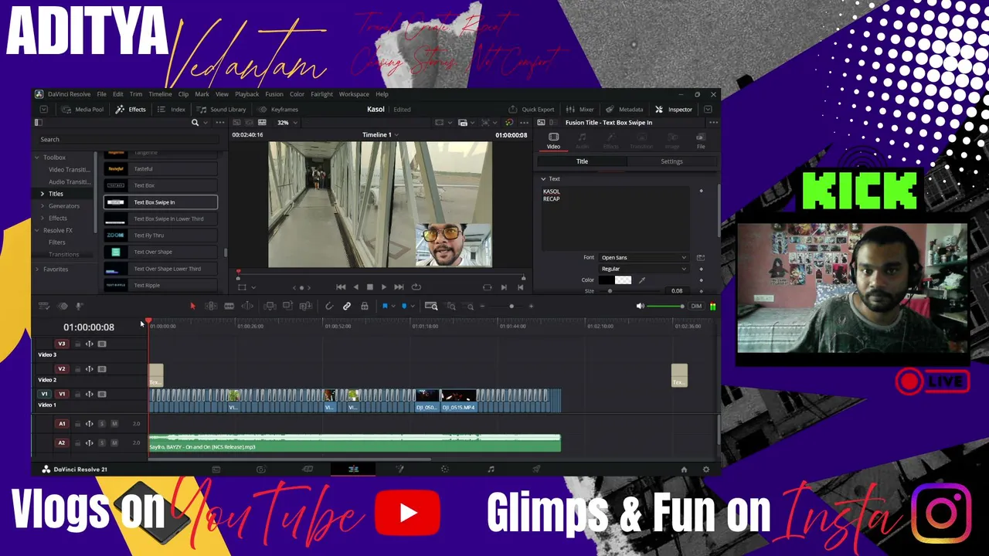
Task: Toggle timeline Snapping magnet
Action: pos(329,307)
